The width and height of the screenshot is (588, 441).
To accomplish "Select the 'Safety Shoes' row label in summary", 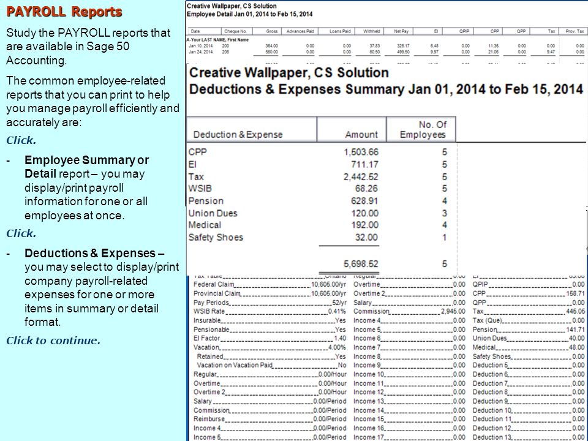I will pos(216,238).
